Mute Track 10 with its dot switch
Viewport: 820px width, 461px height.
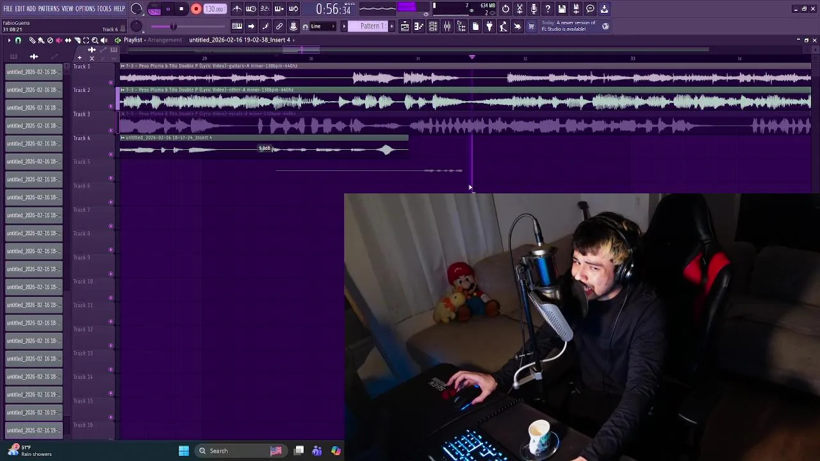coord(111,298)
